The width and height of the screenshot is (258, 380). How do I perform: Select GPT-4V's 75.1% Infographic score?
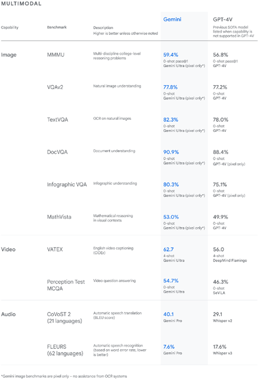220,185
